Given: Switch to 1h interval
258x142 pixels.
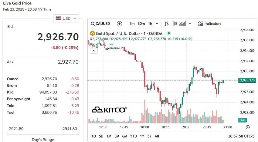Looking at the screenshot, I should 150,24.
